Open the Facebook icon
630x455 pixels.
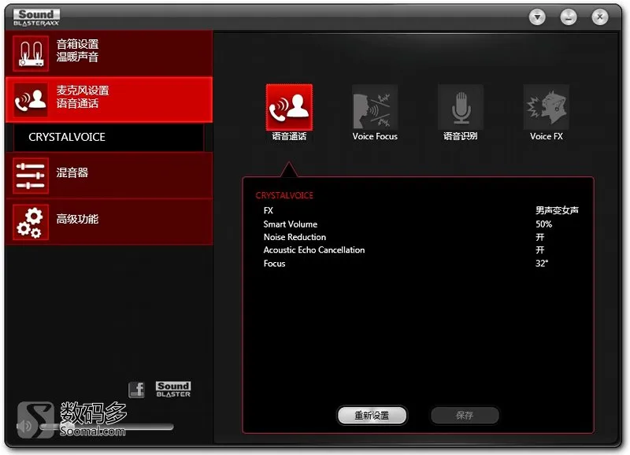(x=136, y=390)
